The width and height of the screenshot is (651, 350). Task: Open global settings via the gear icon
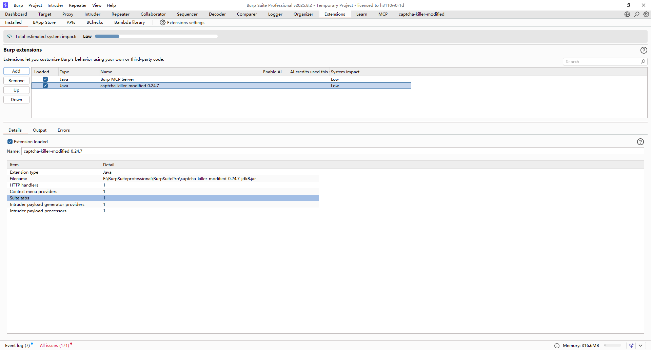(646, 14)
